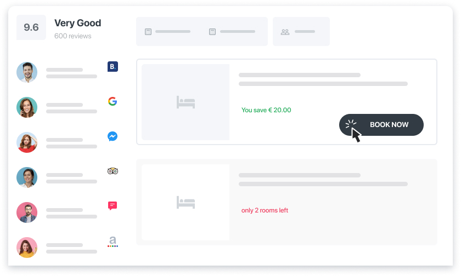This screenshot has width=461, height=276.
Task: Click the 9.6 rating score badge
Action: point(31,27)
